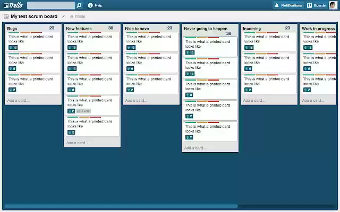Viewport: 340px width, 212px height.
Task: Click the 38 total on New features list
Action: (110, 28)
